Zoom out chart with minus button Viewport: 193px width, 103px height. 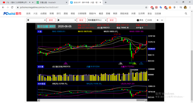tap(162, 20)
